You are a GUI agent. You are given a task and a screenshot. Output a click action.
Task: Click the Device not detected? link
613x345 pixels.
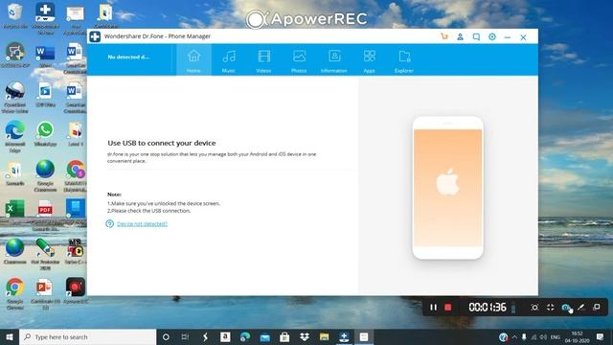tap(142, 223)
